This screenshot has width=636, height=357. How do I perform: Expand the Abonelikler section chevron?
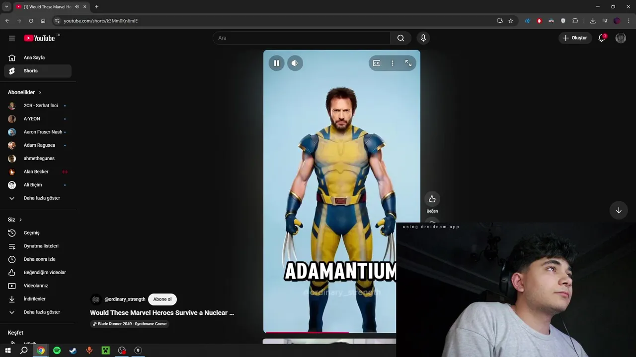[x=40, y=93]
